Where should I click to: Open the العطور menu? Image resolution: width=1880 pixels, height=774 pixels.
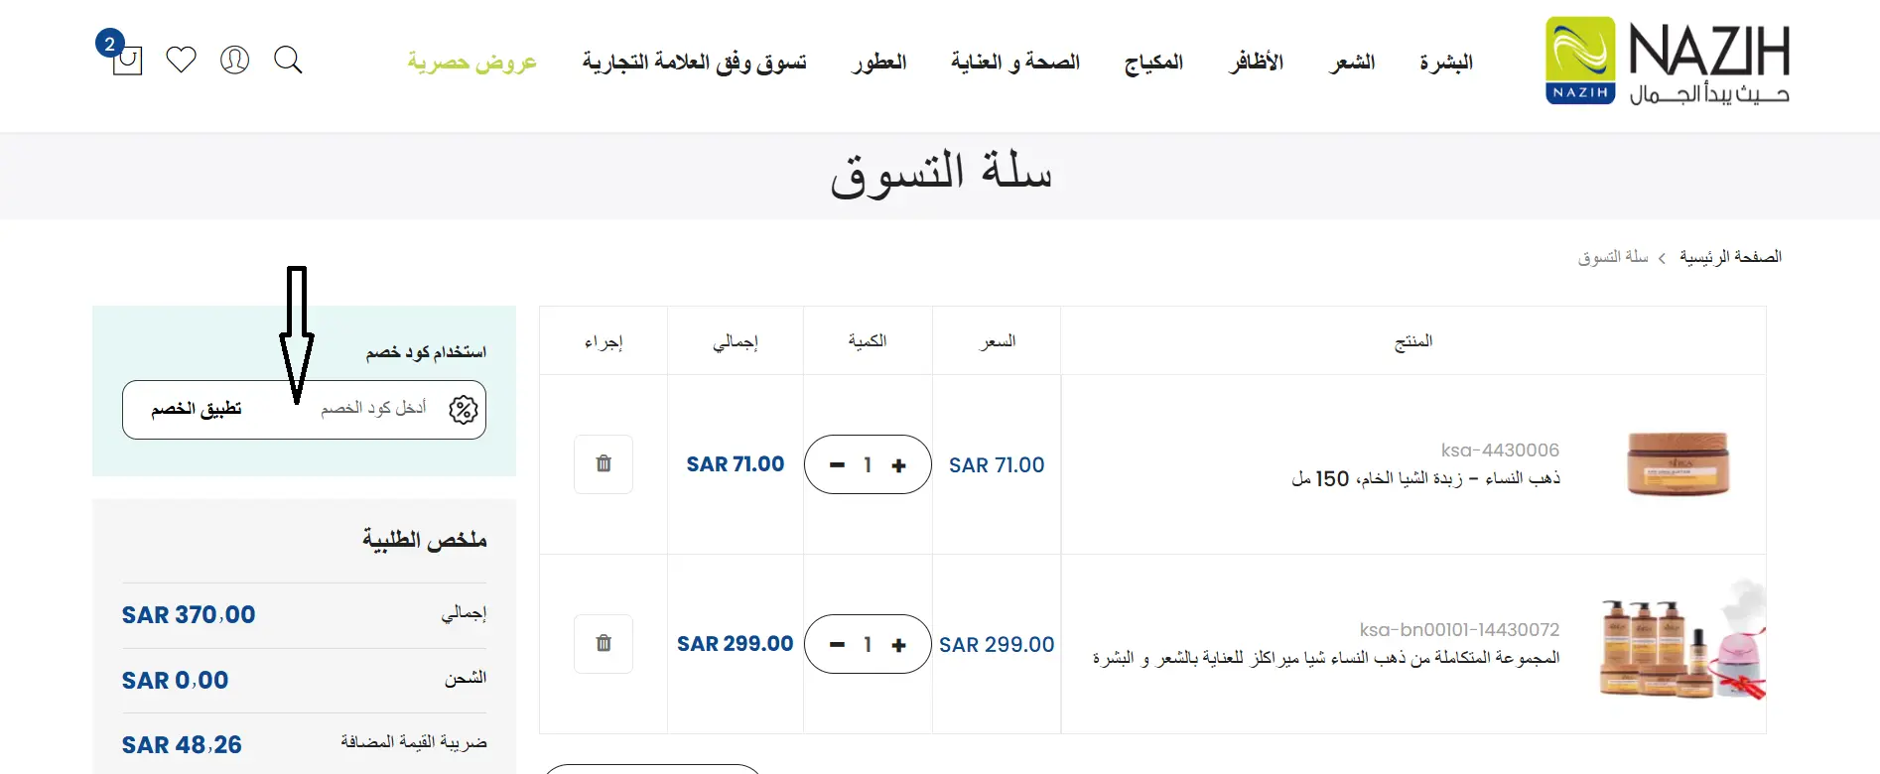pyautogui.click(x=879, y=63)
